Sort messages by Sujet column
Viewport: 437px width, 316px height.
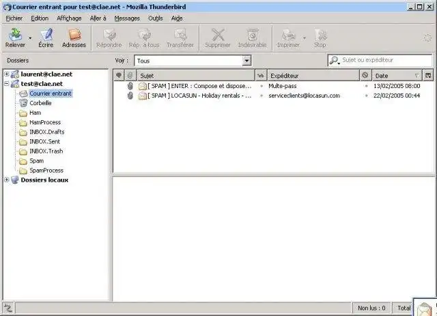196,75
